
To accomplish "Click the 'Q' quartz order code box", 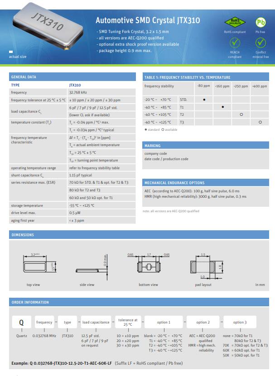I will [x=21, y=323].
